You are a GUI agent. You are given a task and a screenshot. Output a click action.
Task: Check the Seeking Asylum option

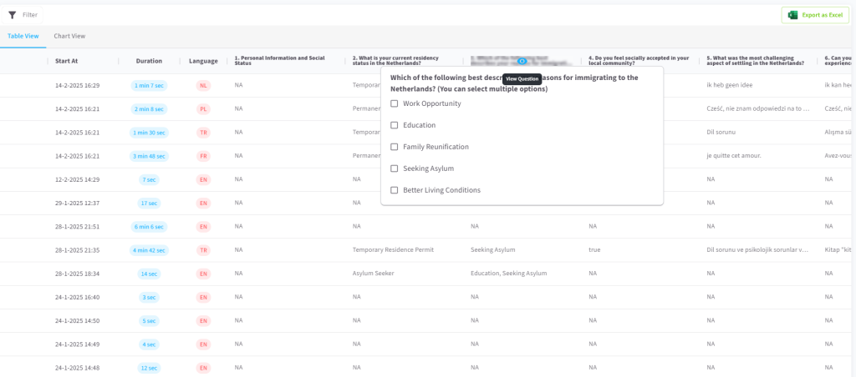coord(395,168)
